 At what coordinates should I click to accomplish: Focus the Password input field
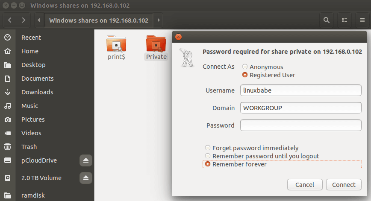[301, 125]
